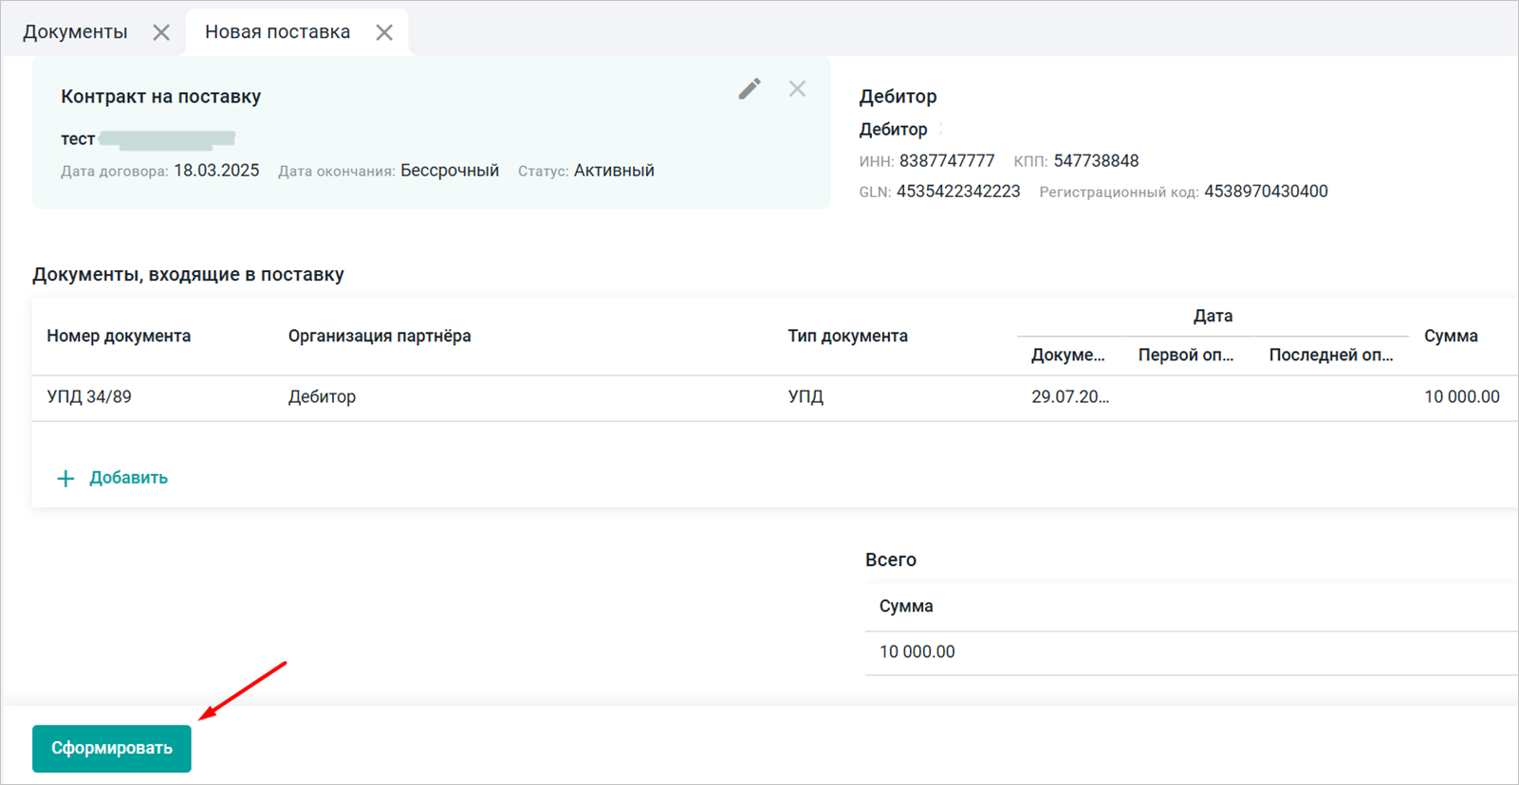Click the Организация партнёра column header
The height and width of the screenshot is (785, 1519).
(x=380, y=336)
